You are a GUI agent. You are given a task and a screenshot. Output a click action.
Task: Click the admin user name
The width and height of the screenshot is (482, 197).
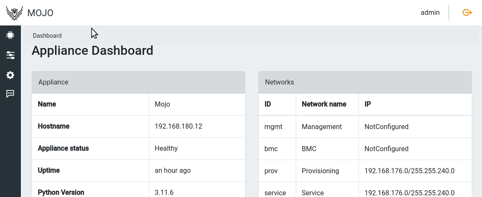430,13
